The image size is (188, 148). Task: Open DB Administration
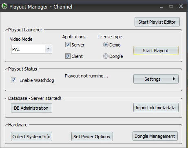31,108
